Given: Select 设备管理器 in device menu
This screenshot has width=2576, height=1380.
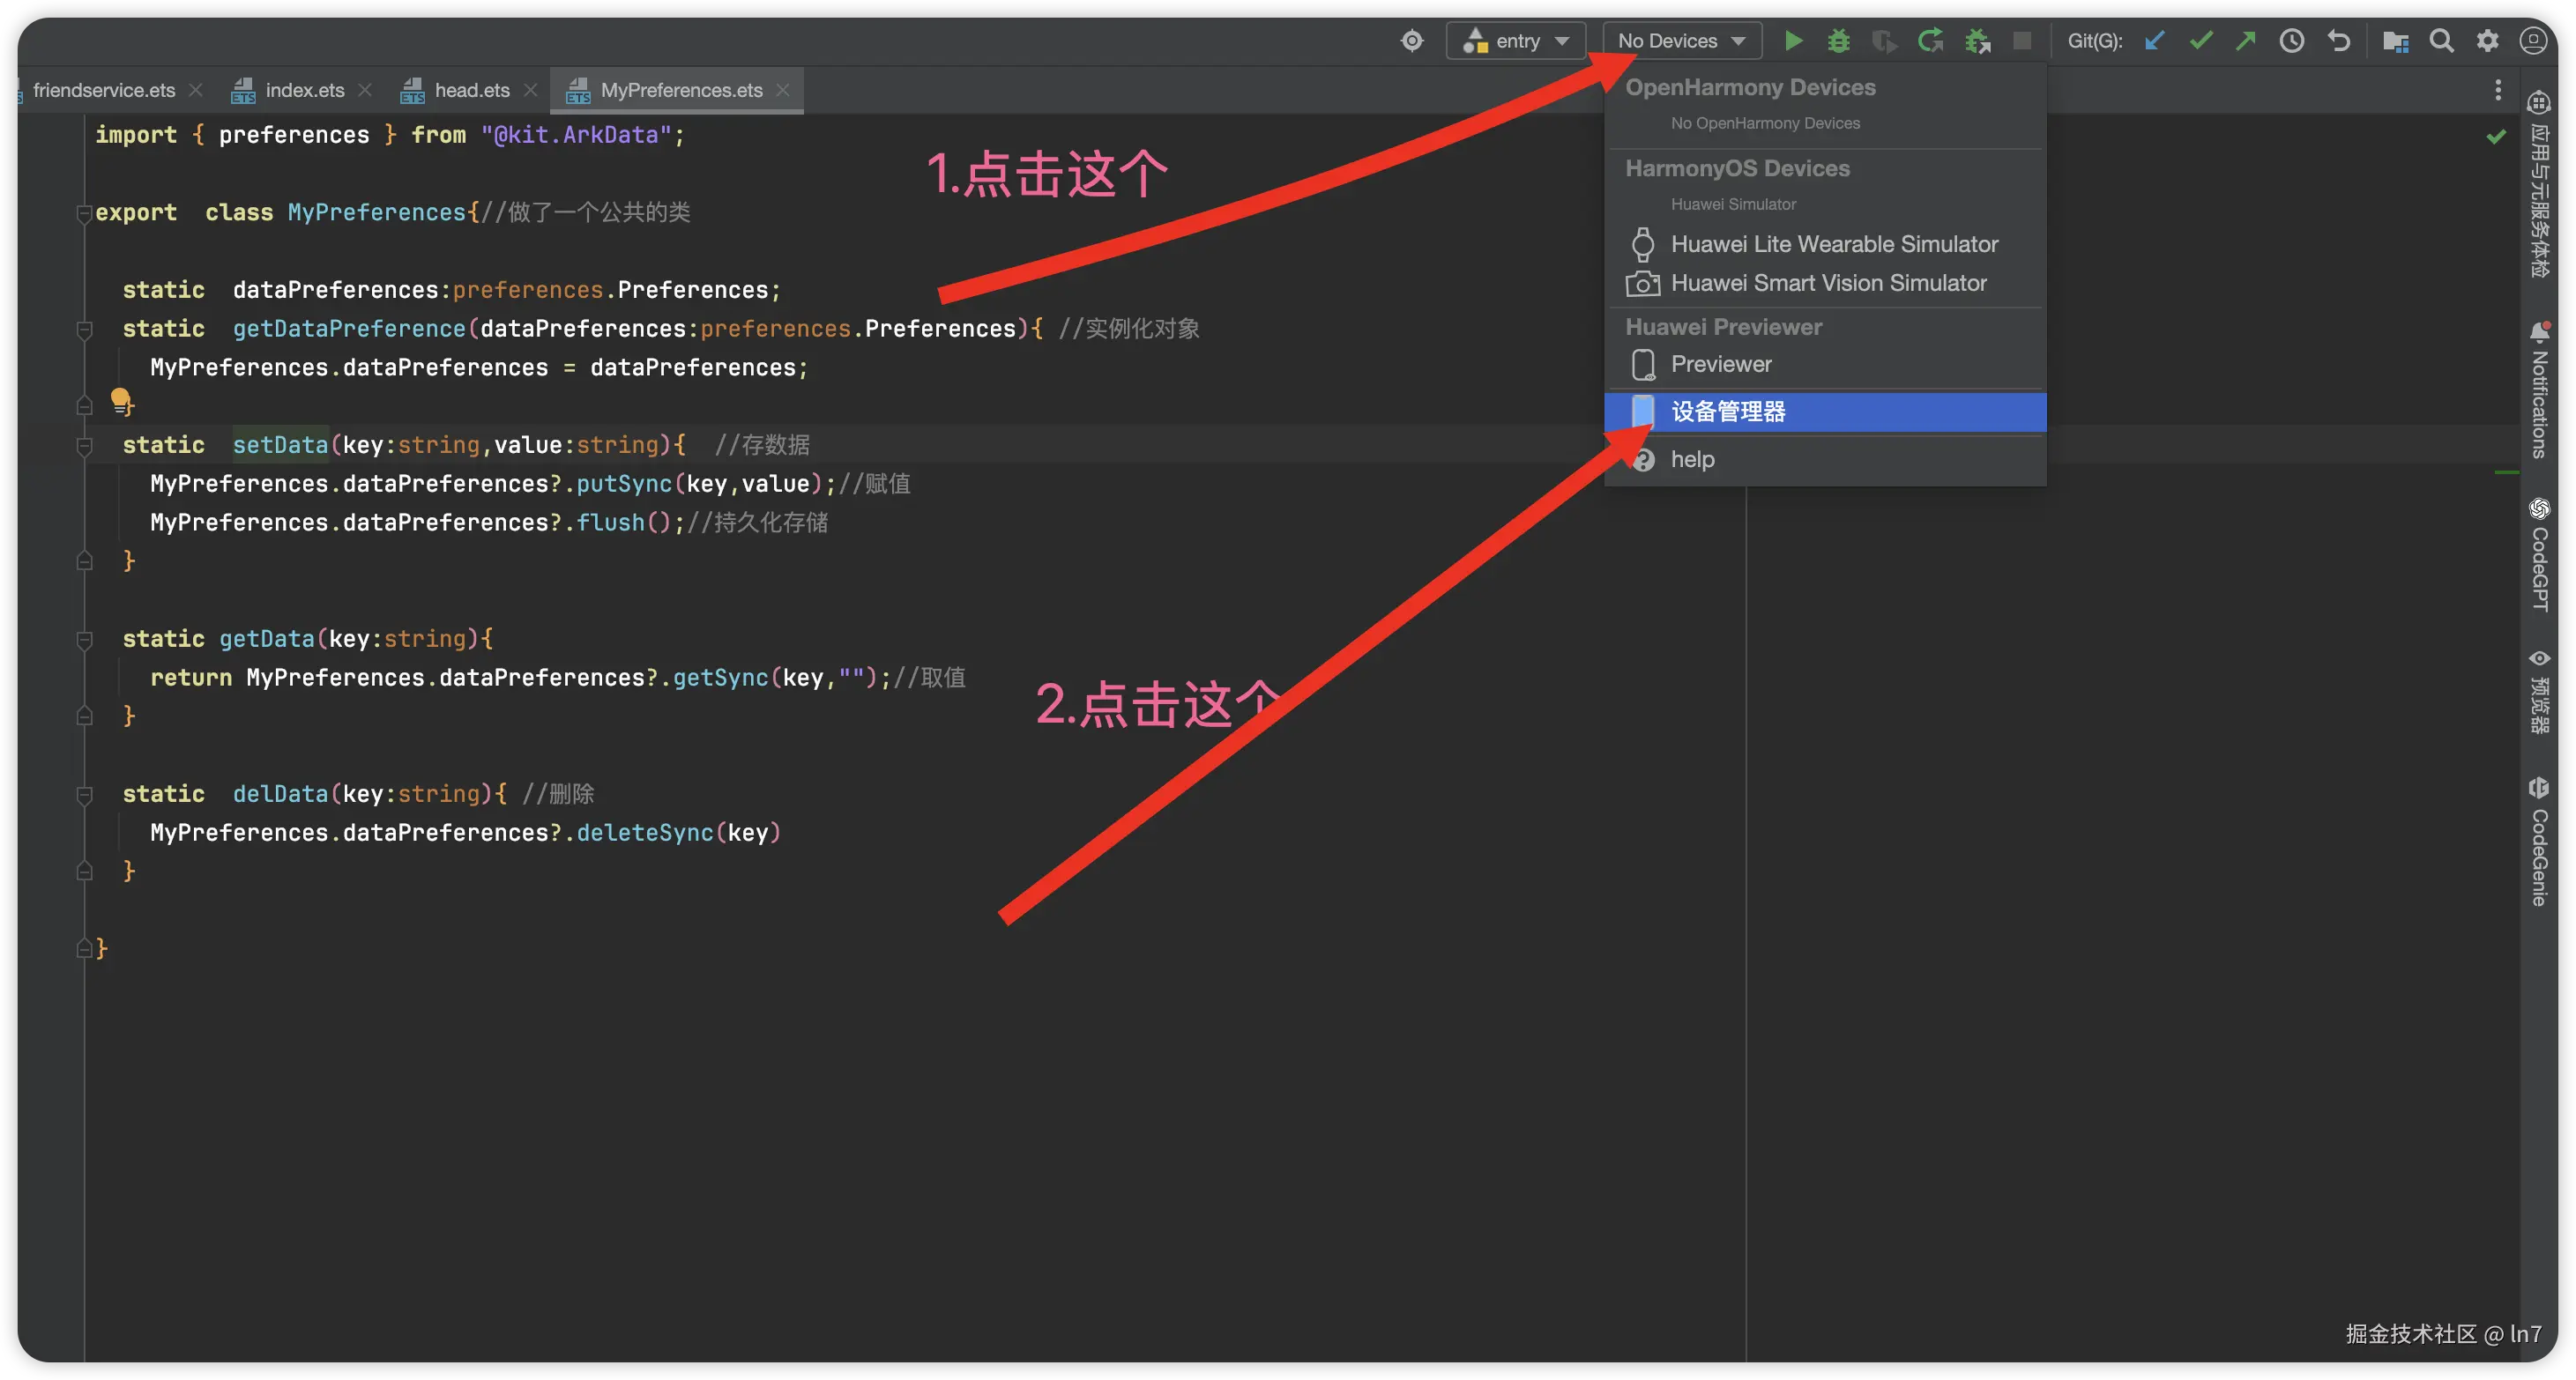Looking at the screenshot, I should tap(1727, 412).
